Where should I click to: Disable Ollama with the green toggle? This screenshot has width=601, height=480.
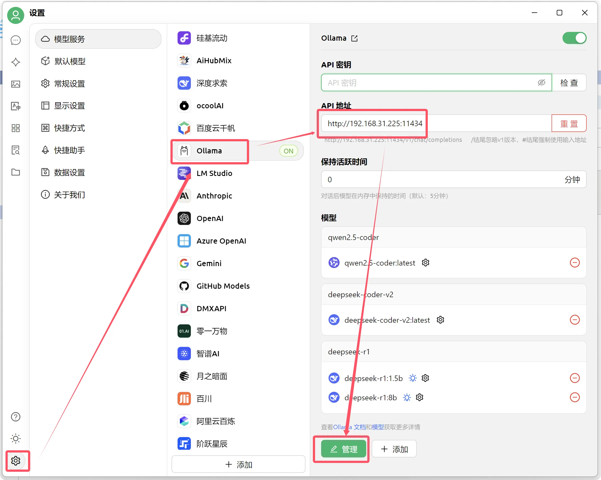point(574,38)
